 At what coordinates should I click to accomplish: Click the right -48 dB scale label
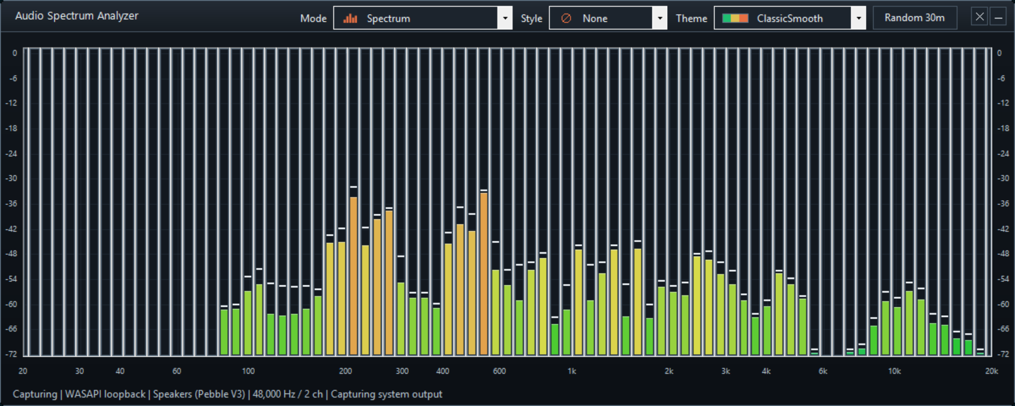click(1003, 254)
